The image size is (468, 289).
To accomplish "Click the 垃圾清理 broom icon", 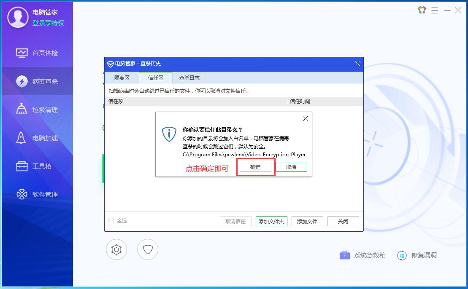I will (22, 109).
